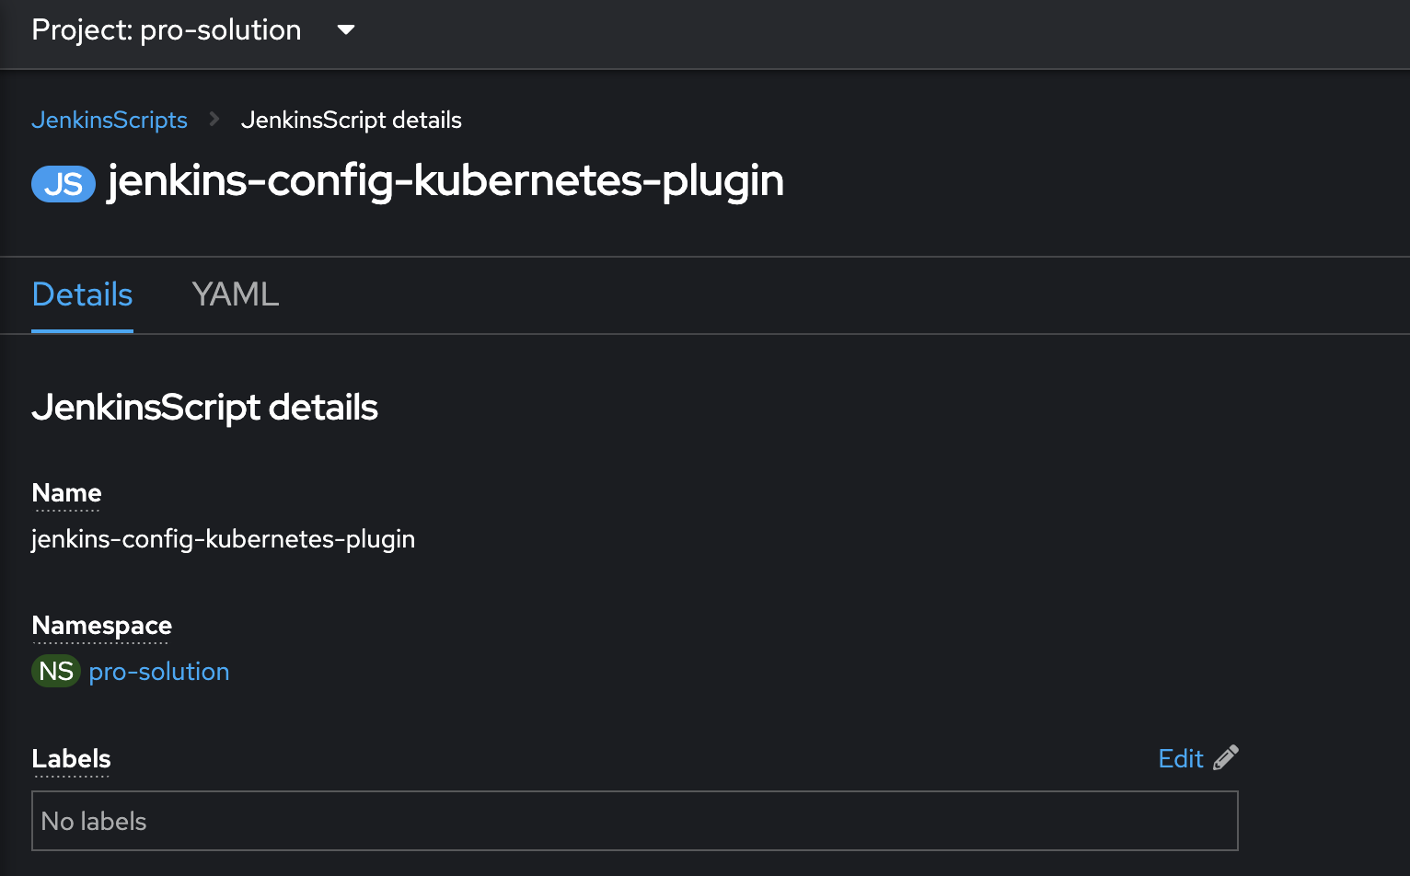Open the pro-solution namespace link
The image size is (1410, 876).
(159, 672)
